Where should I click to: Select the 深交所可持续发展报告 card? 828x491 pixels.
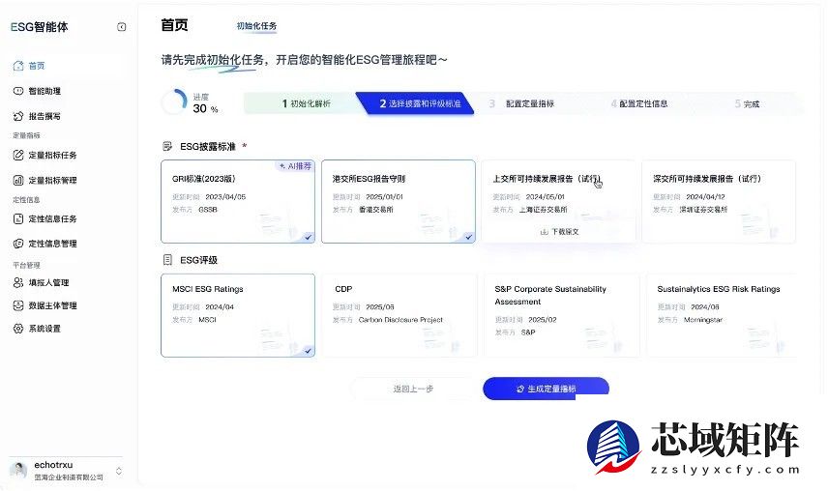[719, 201]
